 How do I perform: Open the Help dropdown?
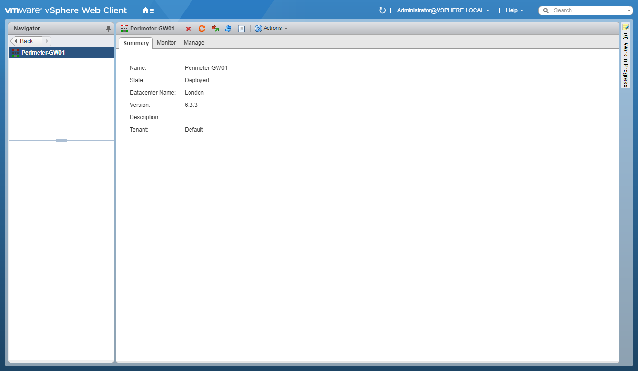pos(514,10)
